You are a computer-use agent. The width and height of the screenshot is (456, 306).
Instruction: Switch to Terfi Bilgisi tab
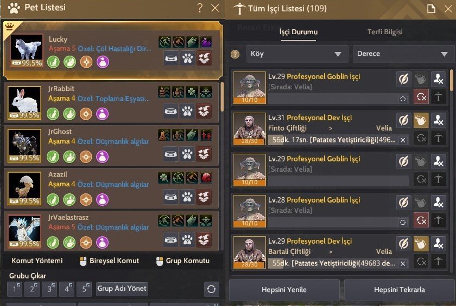(385, 32)
